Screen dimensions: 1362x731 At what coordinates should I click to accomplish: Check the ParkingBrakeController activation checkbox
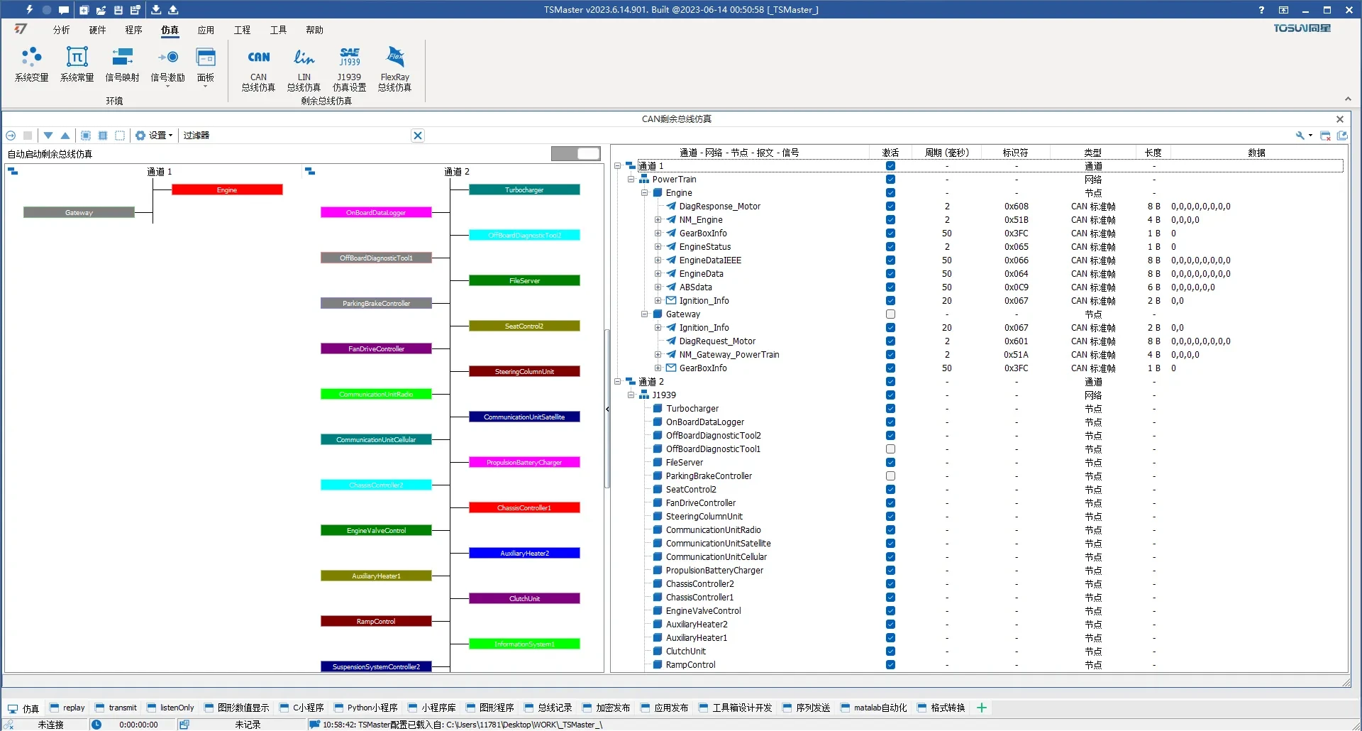point(890,476)
